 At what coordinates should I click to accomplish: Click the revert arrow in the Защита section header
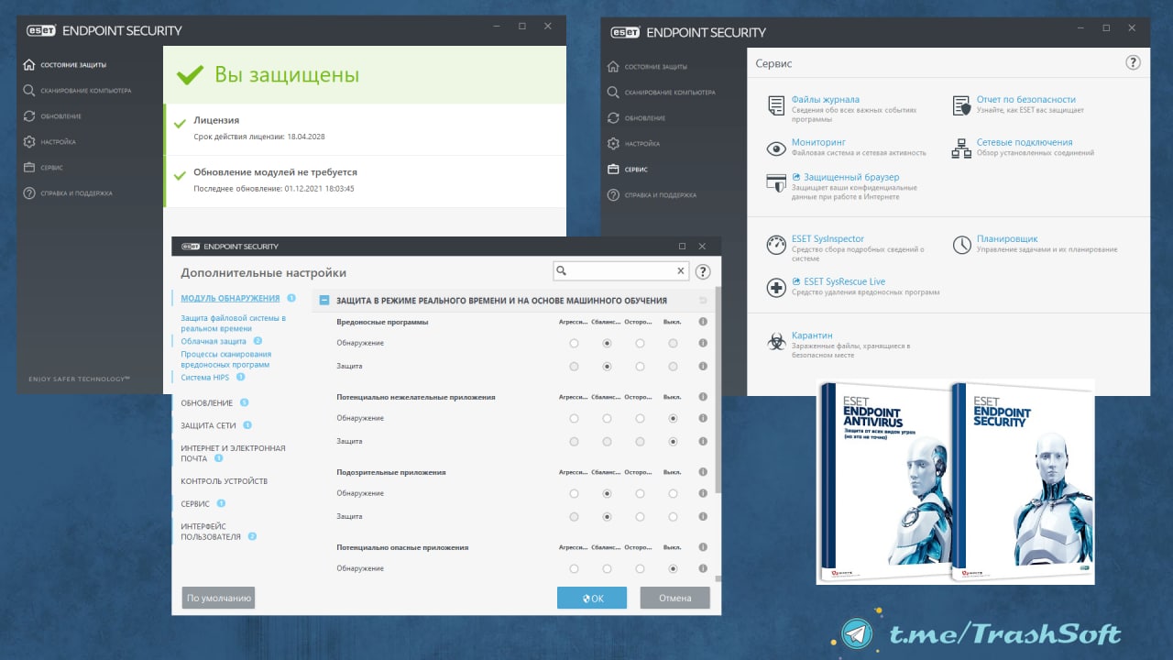tap(703, 301)
